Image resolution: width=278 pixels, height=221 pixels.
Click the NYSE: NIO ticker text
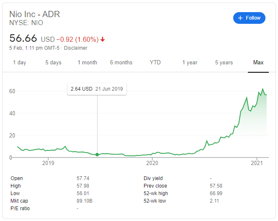(26, 23)
